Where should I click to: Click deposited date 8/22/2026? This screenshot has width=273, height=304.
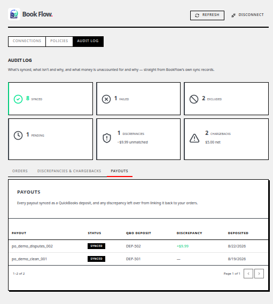coord(237,246)
